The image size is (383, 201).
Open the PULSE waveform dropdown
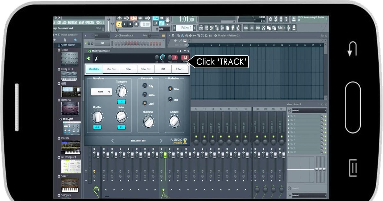click(x=101, y=92)
